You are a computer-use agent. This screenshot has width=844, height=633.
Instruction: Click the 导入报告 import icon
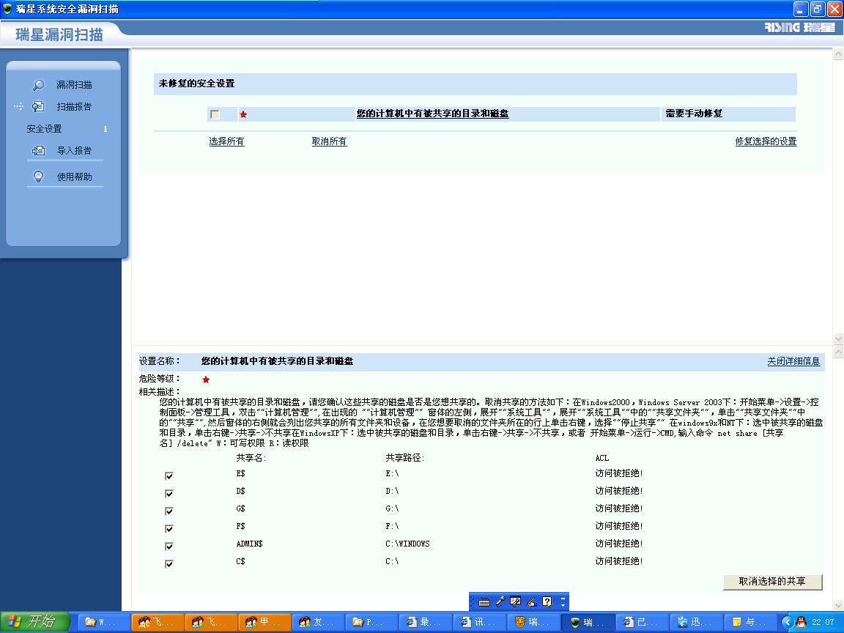[x=38, y=151]
